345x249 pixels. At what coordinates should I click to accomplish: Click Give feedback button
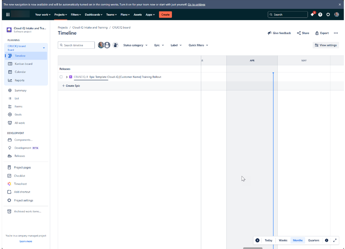click(x=279, y=33)
